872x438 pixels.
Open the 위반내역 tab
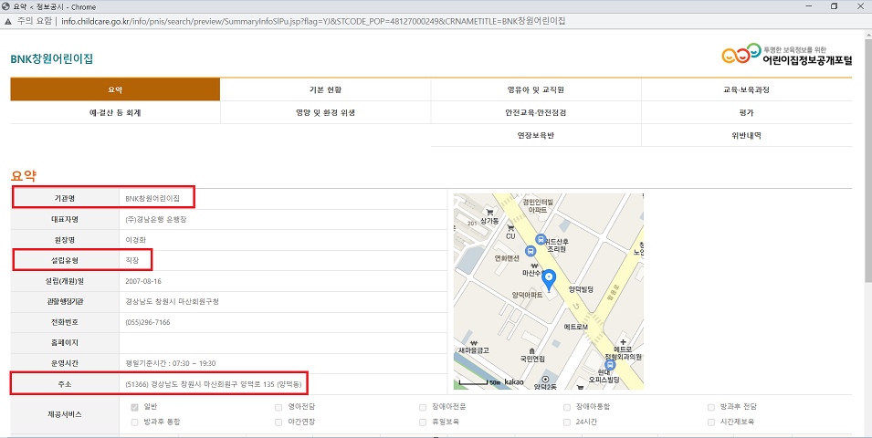[746, 135]
